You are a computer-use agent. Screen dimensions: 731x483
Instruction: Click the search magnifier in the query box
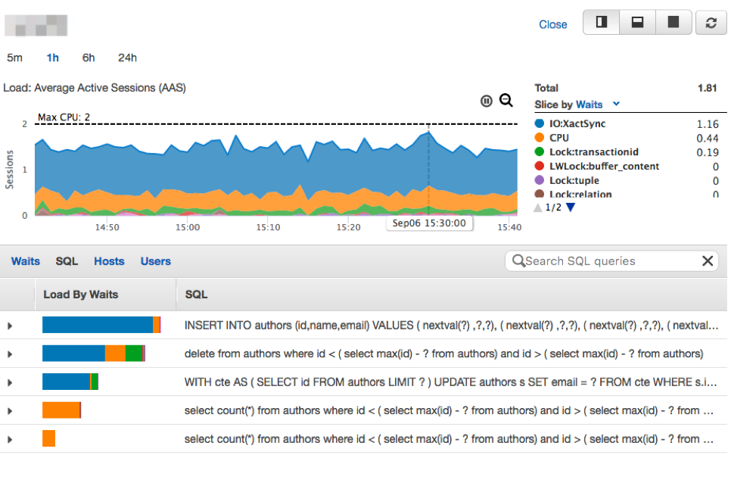(519, 260)
